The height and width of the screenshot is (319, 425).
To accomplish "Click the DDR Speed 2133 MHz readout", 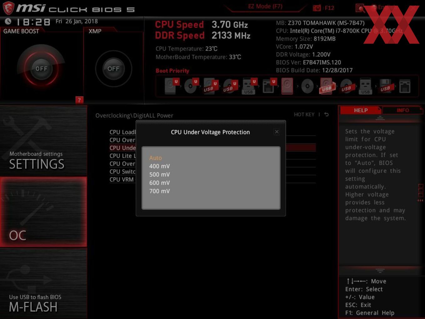I will tap(202, 35).
